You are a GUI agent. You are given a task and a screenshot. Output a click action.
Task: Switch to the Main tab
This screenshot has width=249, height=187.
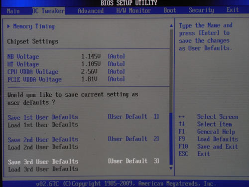[13, 11]
